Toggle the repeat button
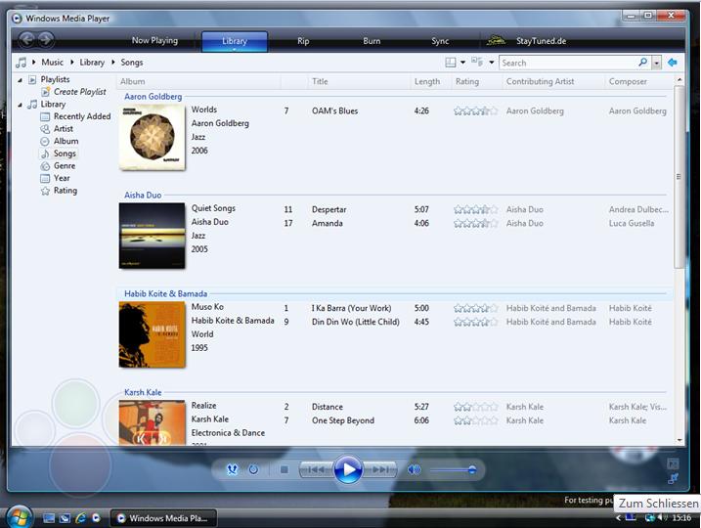 click(253, 470)
